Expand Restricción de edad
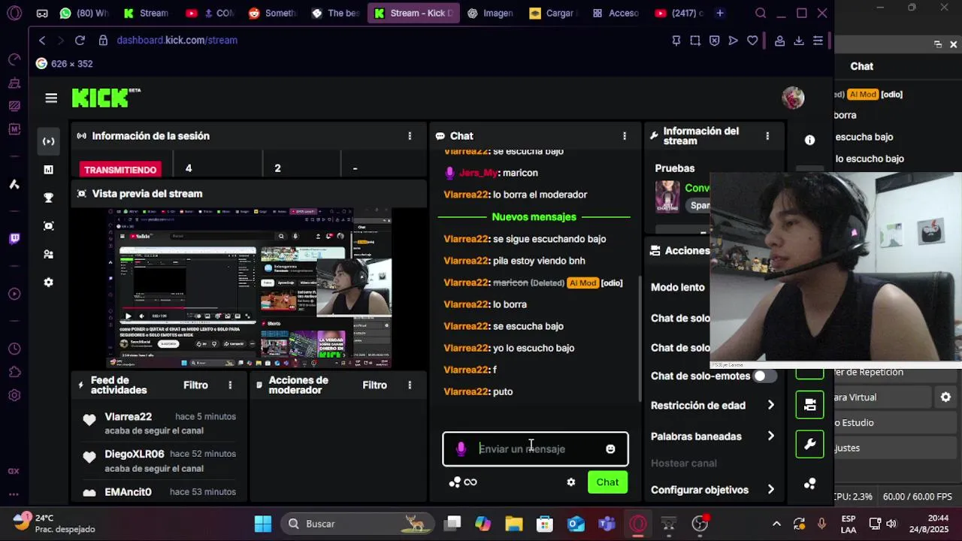 pos(711,405)
